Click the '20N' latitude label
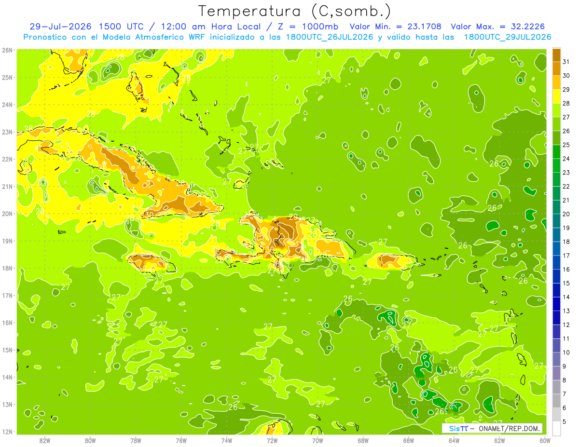 [7, 214]
